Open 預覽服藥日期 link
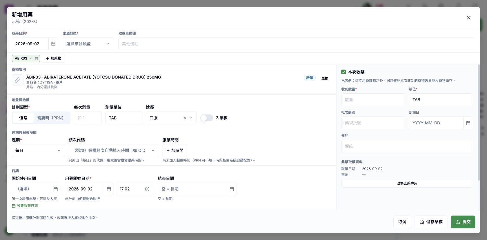Image resolution: width=487 pixels, height=240 pixels. tap(25, 206)
